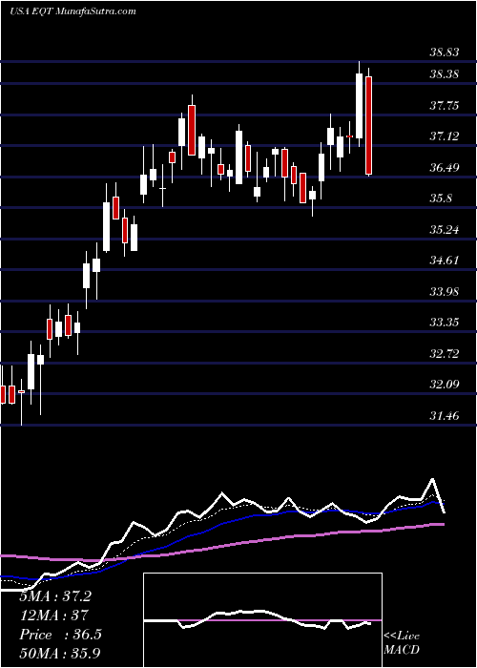Click the '12MA : 37' legend text
477x668 pixels.
pos(53,616)
